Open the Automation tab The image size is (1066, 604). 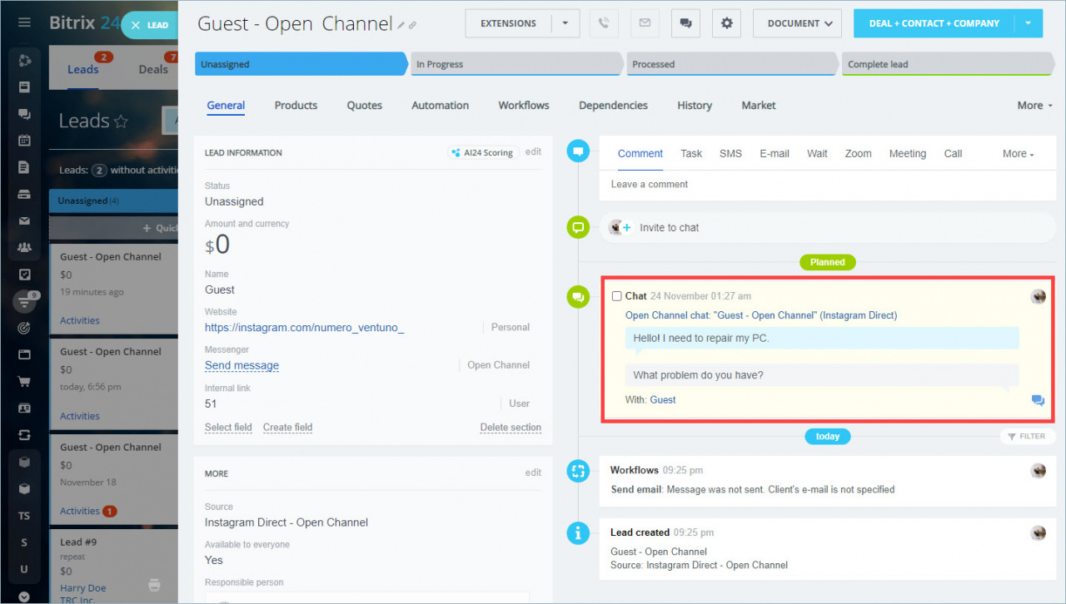pos(440,106)
